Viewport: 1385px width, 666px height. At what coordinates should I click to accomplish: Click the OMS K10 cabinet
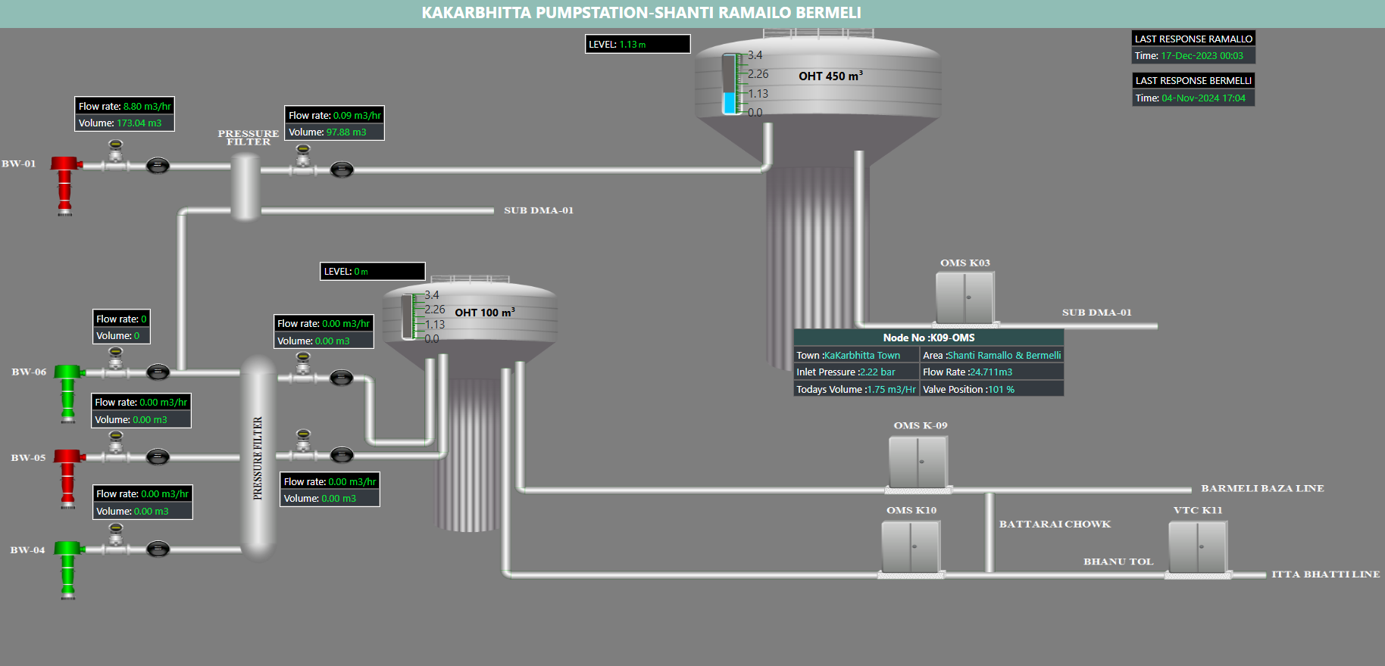(x=911, y=546)
